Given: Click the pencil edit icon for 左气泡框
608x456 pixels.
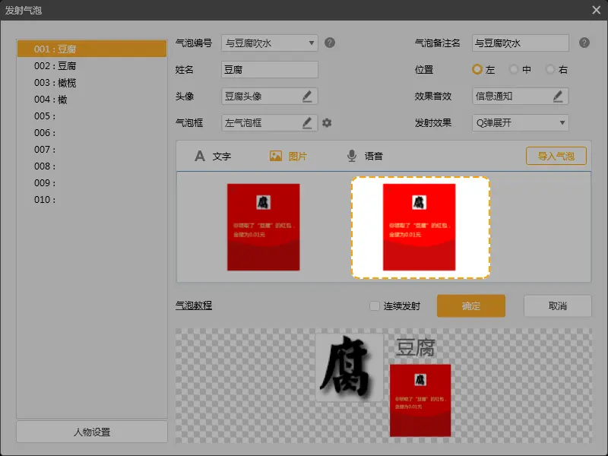Looking at the screenshot, I should [307, 122].
